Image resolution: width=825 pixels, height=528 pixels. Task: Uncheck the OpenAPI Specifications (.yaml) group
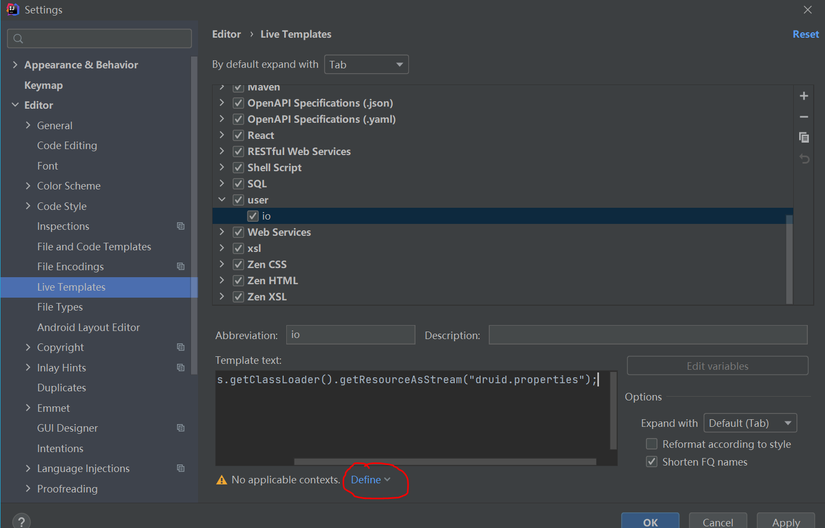click(x=238, y=119)
